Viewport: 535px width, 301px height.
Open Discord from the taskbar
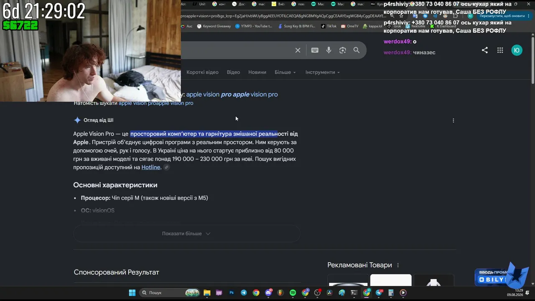pos(268,293)
